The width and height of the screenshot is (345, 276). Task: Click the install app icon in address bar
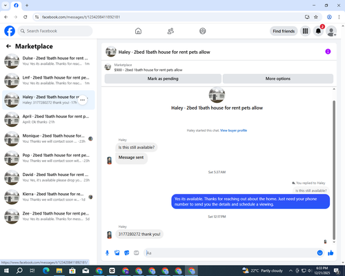point(307,17)
